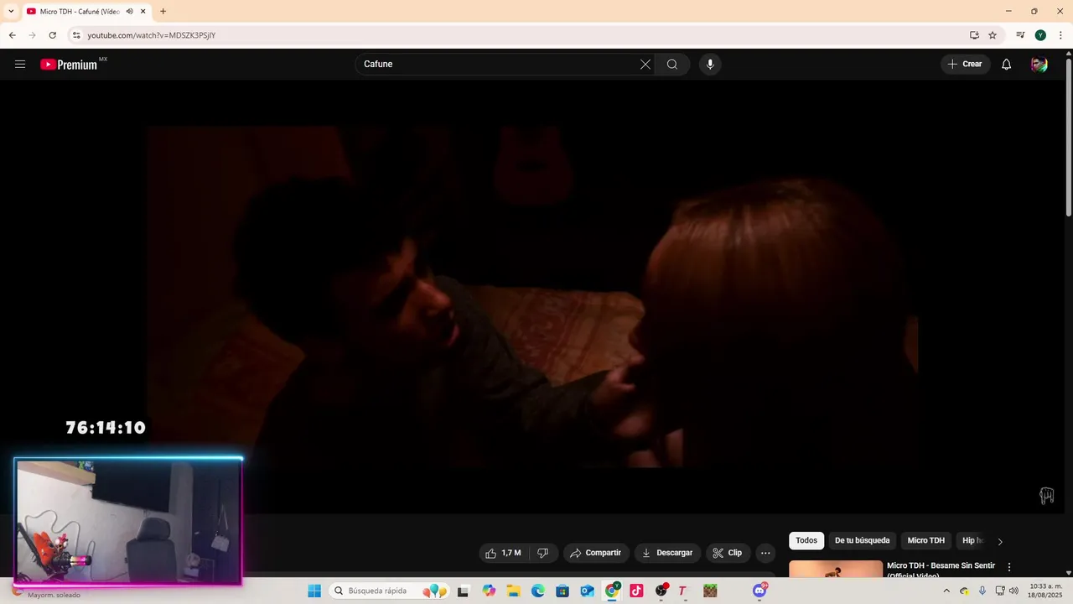Open the Windows Start menu
The height and width of the screenshot is (604, 1073).
coord(314,591)
